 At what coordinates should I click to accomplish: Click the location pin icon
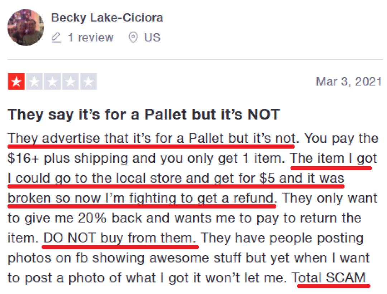coord(133,38)
